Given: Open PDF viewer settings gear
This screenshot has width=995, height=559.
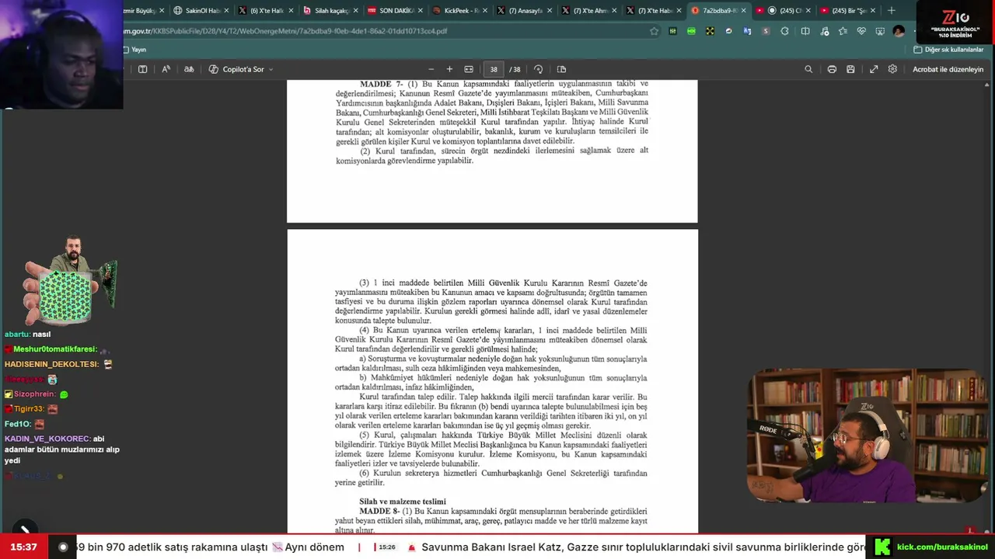Looking at the screenshot, I should coord(892,69).
